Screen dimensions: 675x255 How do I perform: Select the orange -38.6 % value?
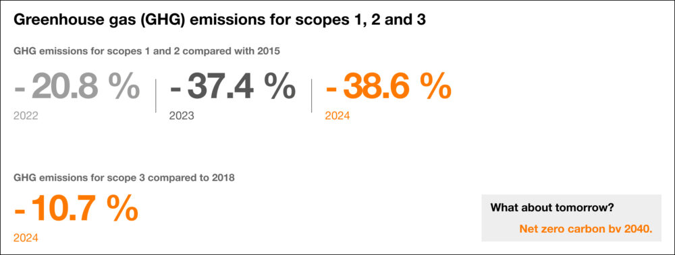coord(389,87)
